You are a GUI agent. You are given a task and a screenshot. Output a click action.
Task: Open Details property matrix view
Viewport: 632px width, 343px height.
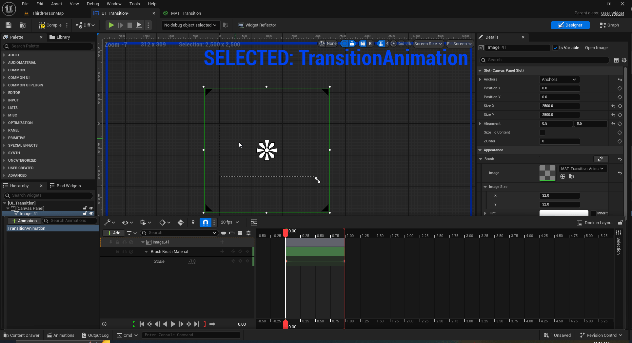click(616, 60)
